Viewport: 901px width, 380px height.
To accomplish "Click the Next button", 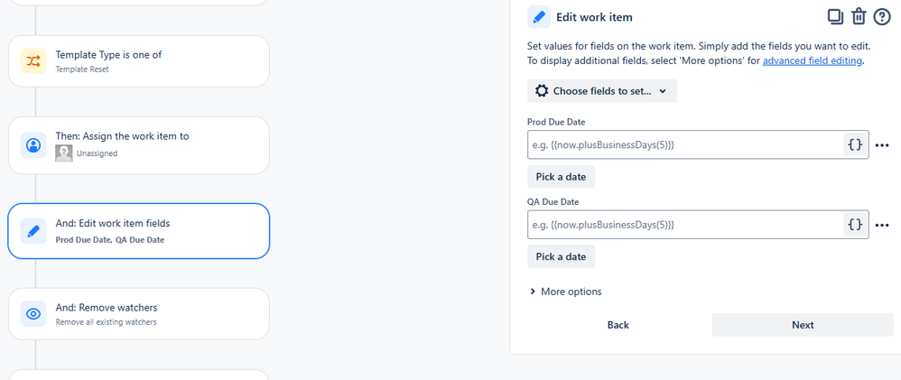I will [803, 325].
